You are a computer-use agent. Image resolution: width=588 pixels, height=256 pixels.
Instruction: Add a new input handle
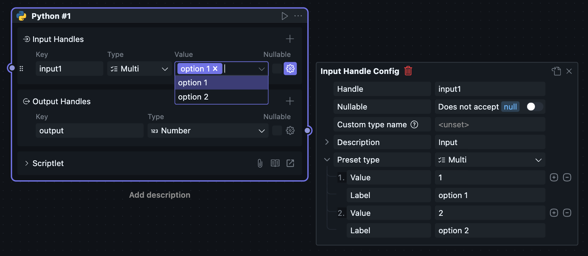pyautogui.click(x=290, y=39)
